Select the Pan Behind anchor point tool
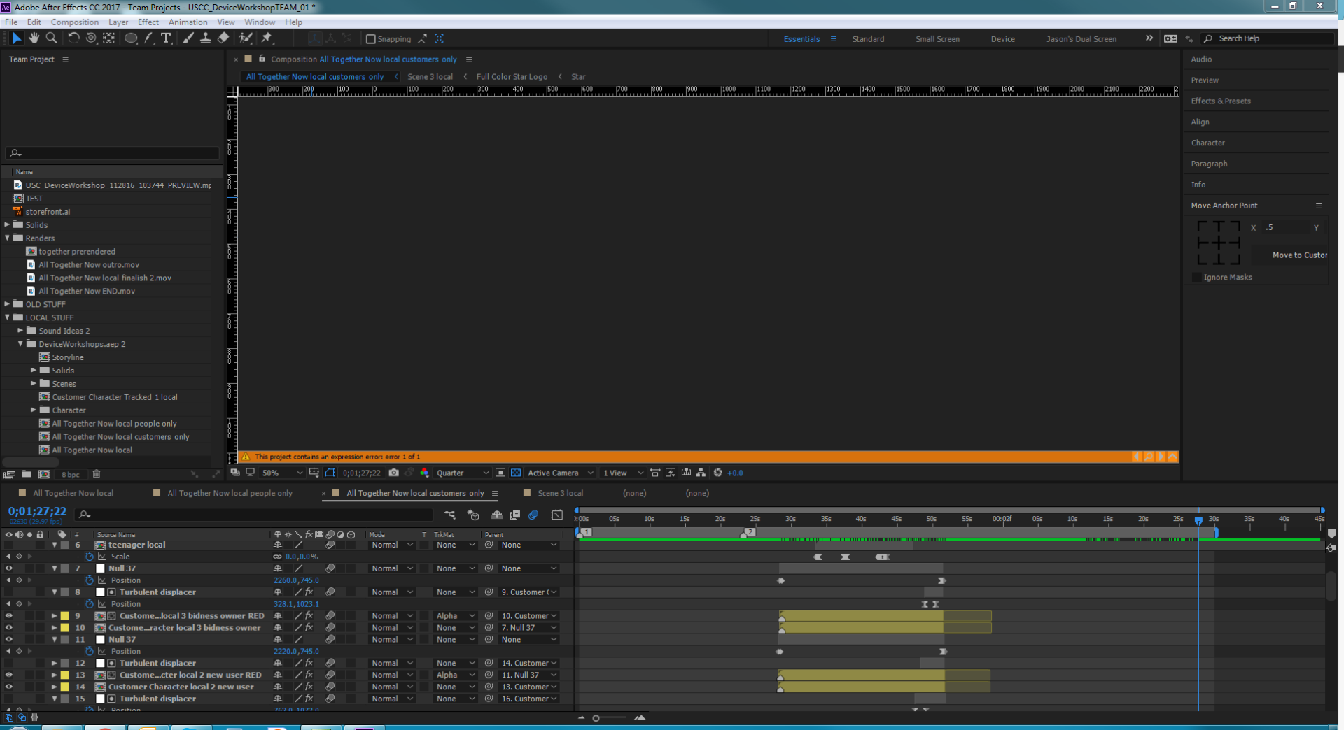This screenshot has width=1344, height=730. coord(108,38)
